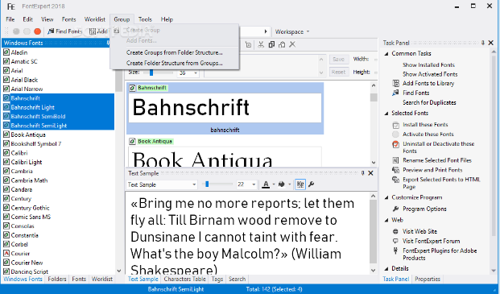This screenshot has height=294, width=500.
Task: Click Search for Duplicates link
Action: (429, 102)
